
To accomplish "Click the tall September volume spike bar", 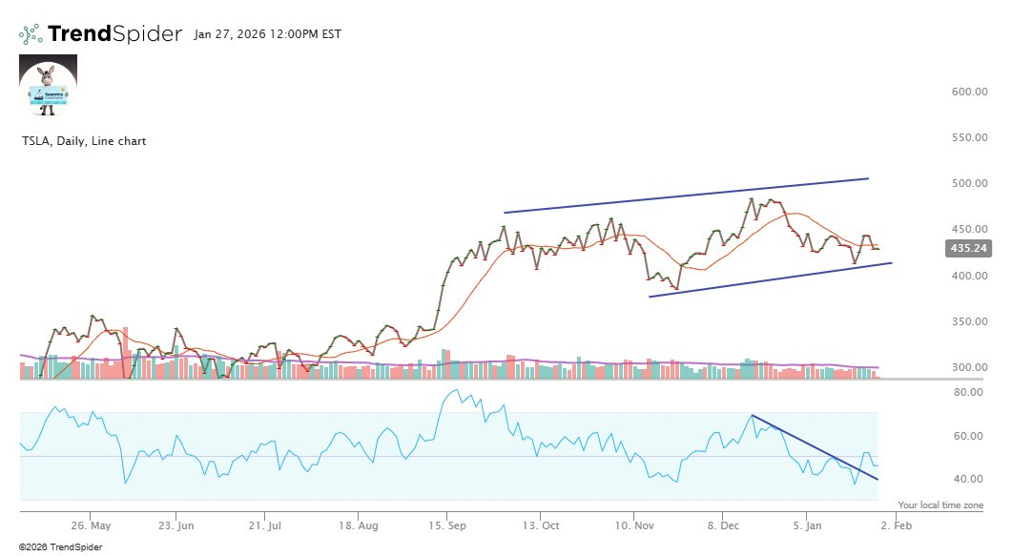I will pyautogui.click(x=444, y=358).
